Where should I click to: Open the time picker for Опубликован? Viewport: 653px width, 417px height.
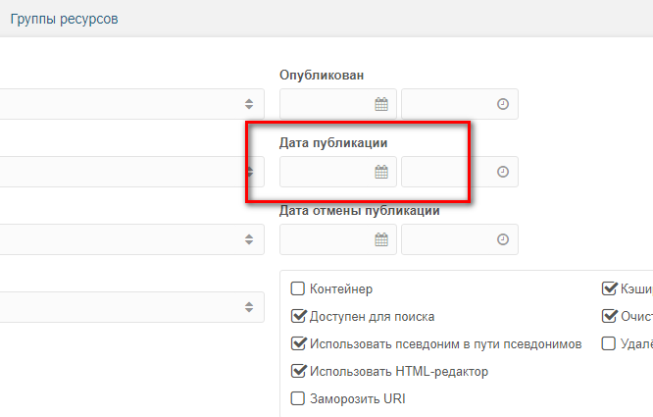coord(503,104)
